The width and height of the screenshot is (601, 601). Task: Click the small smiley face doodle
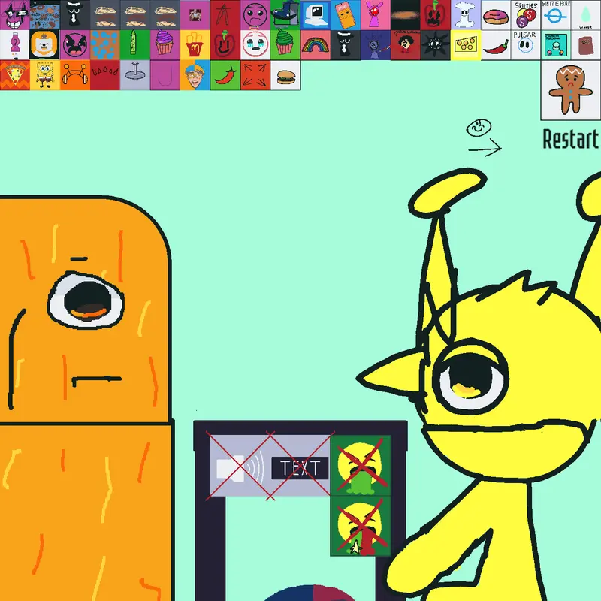[479, 128]
